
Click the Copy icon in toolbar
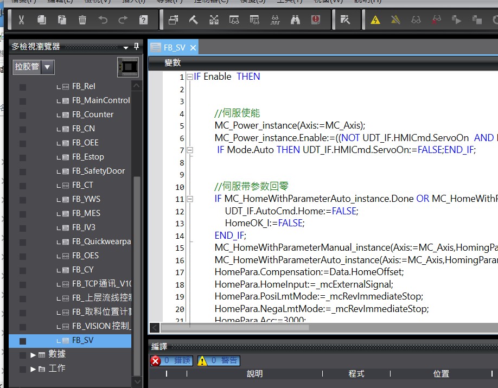[42, 20]
